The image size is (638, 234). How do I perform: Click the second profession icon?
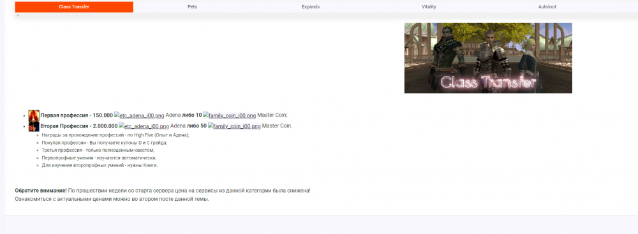click(34, 126)
